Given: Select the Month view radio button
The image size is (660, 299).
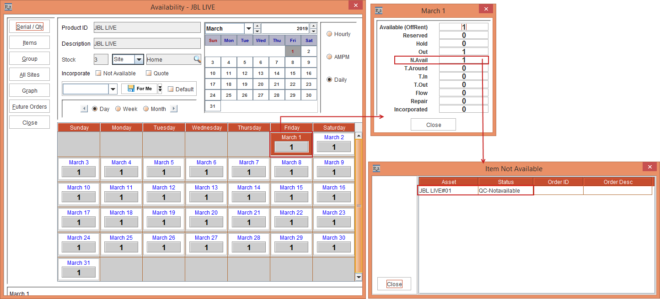Looking at the screenshot, I should coord(146,109).
